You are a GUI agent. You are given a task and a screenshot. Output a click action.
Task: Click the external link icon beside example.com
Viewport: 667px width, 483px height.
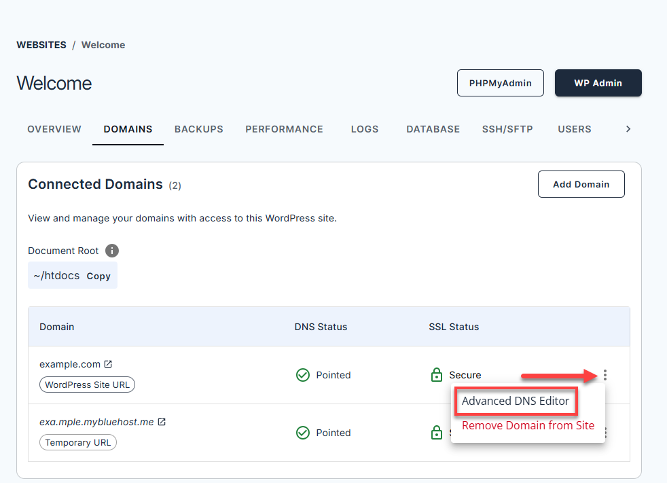pyautogui.click(x=109, y=363)
